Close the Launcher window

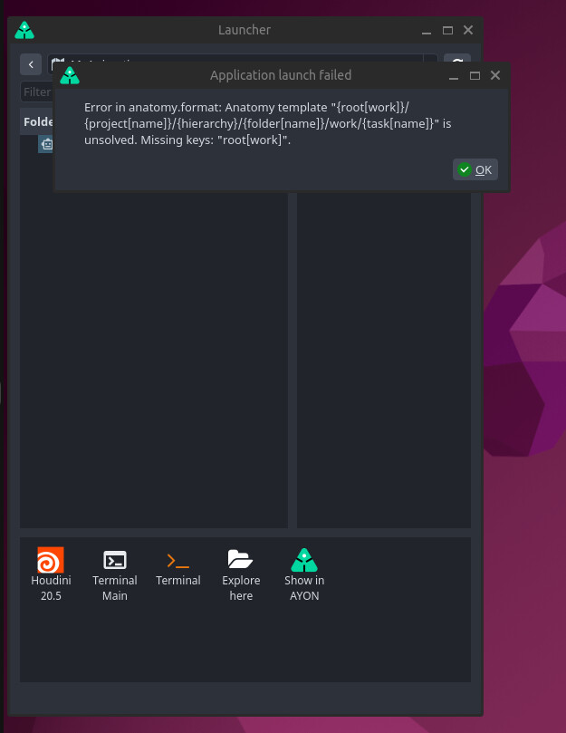point(468,30)
